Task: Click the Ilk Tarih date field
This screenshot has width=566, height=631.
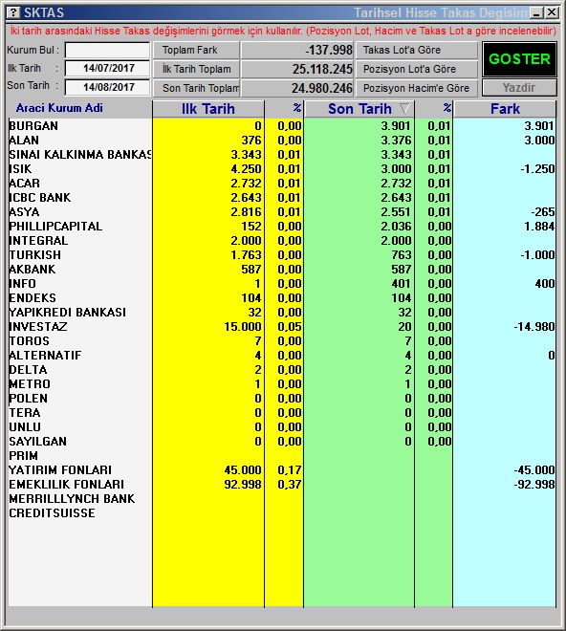Action: pos(107,69)
